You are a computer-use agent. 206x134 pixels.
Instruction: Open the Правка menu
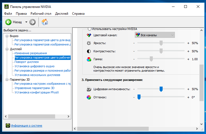21,14
